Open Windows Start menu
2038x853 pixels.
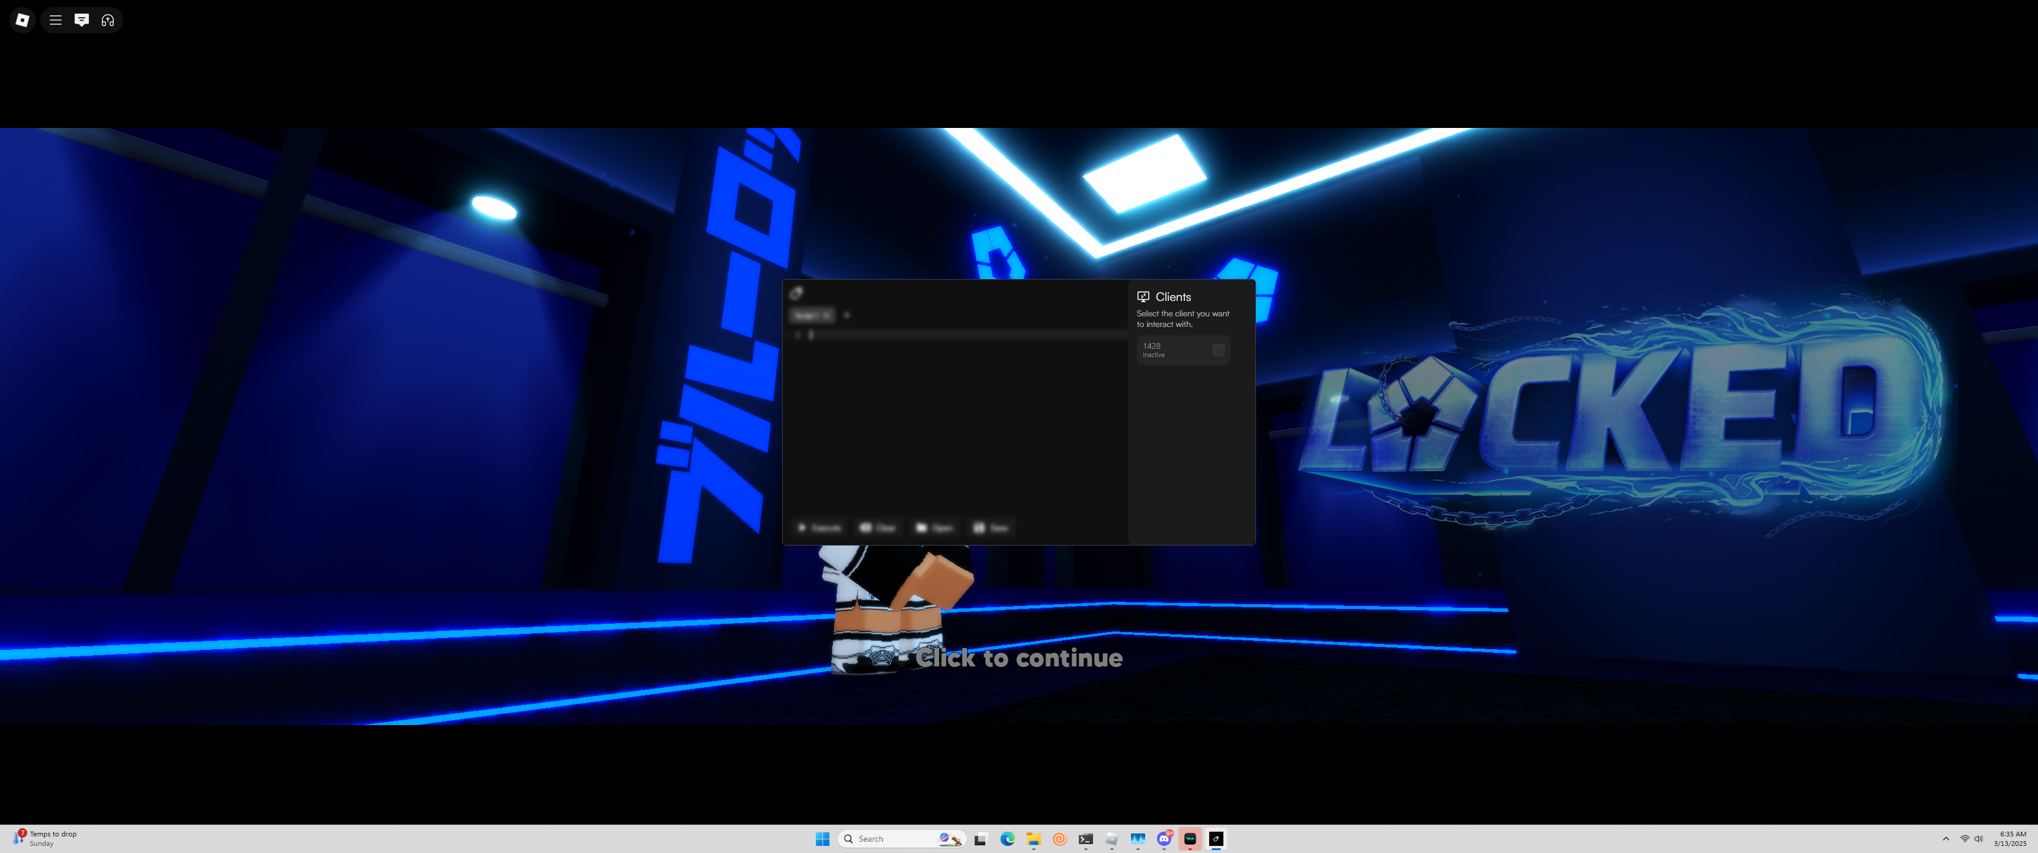822,839
